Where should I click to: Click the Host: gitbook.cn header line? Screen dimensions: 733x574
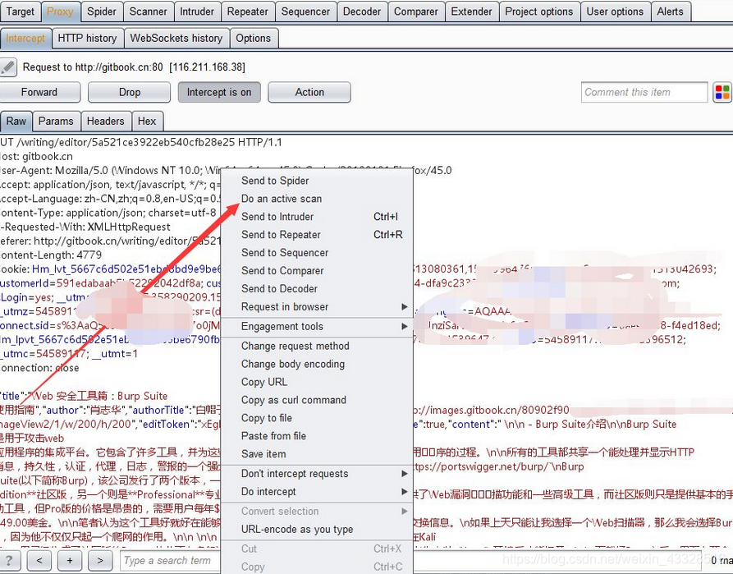click(36, 156)
